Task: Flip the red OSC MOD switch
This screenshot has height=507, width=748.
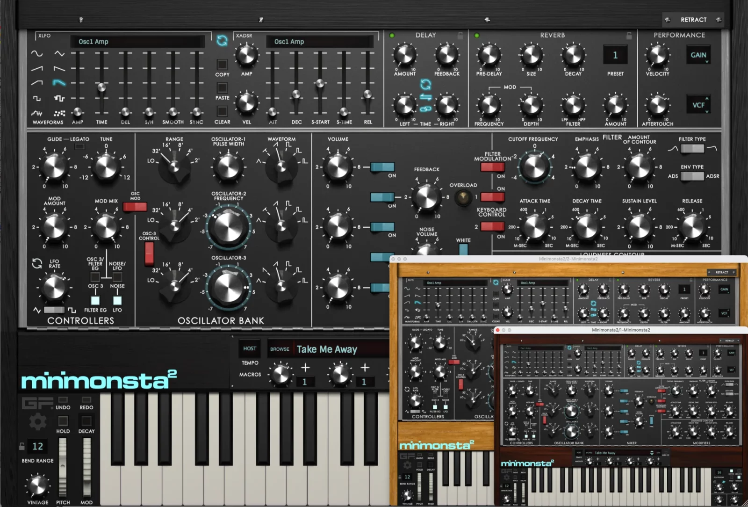Action: click(x=136, y=206)
